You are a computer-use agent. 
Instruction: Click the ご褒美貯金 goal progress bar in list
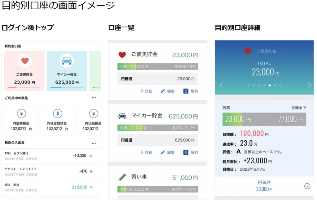pyautogui.click(x=158, y=67)
